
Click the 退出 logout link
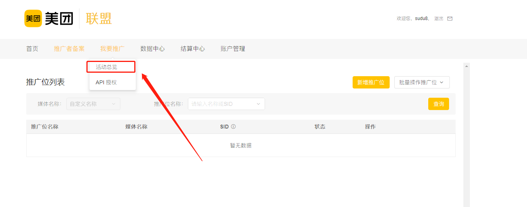439,18
